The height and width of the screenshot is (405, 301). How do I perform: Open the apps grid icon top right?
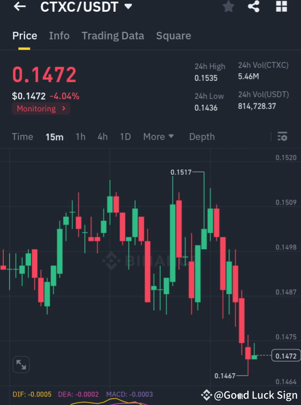281,7
